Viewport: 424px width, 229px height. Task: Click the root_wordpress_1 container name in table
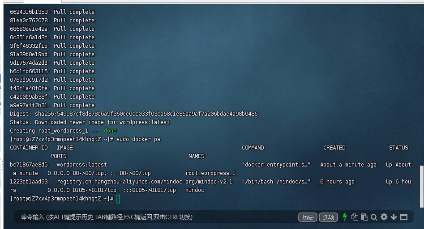[x=210, y=173]
